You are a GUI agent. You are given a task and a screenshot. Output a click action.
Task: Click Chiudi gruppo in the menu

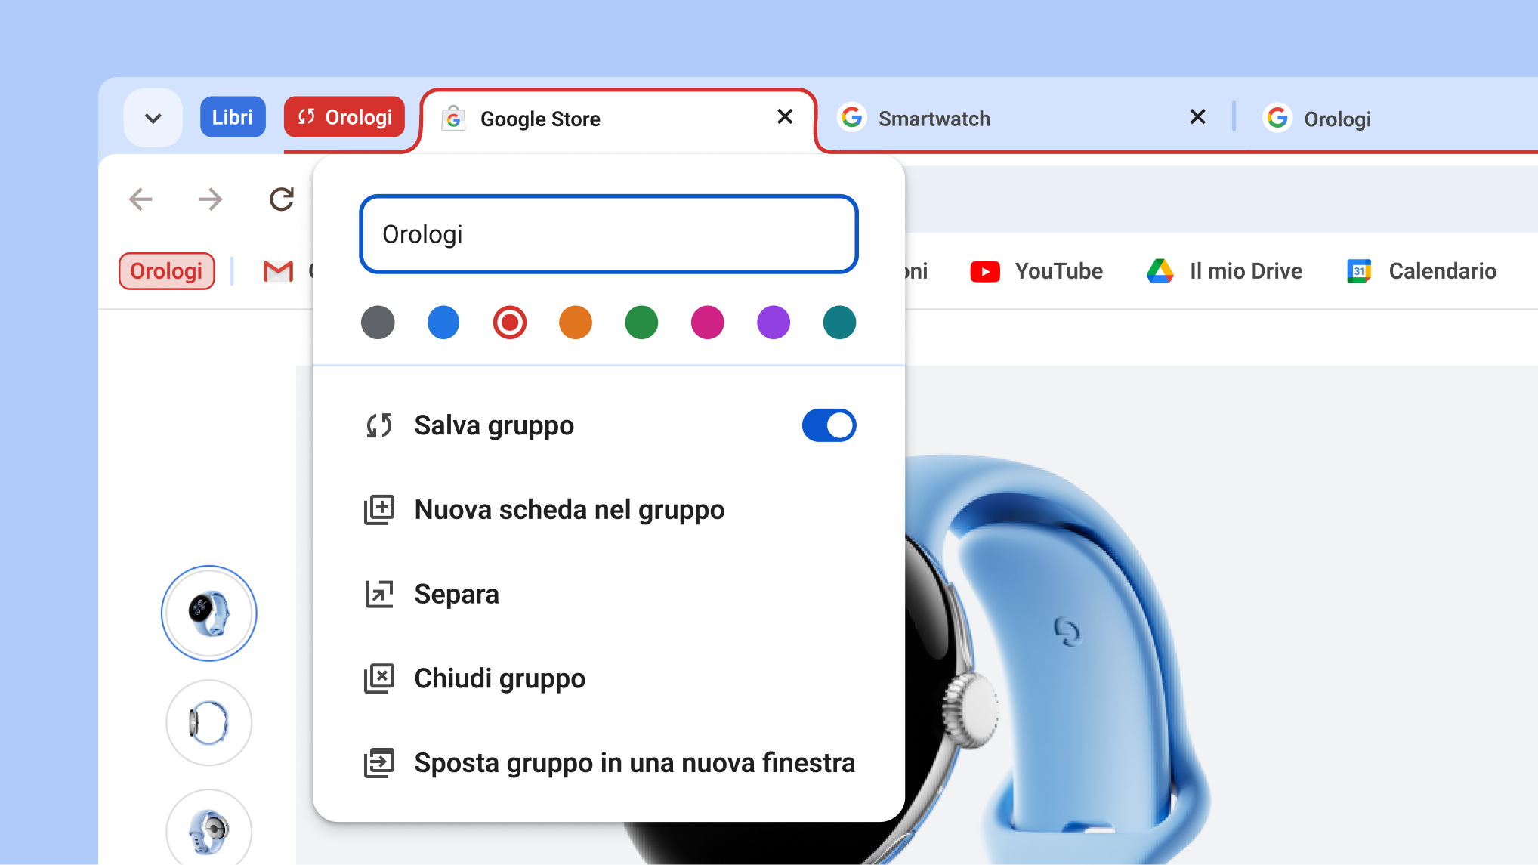pos(499,678)
